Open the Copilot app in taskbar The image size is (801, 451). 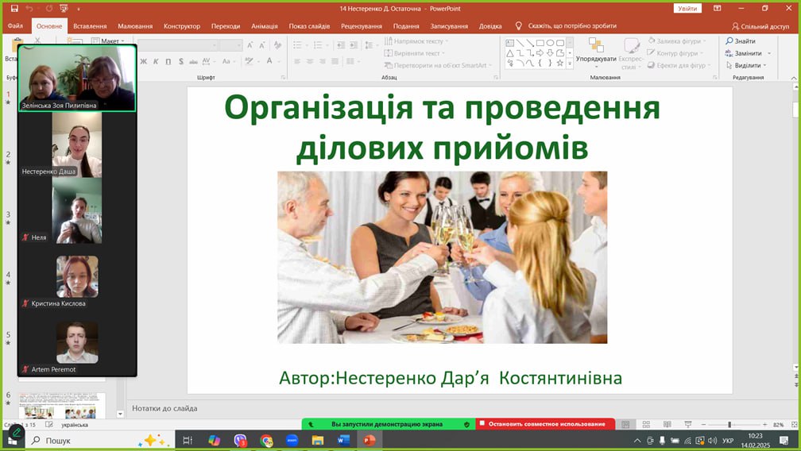(x=215, y=440)
